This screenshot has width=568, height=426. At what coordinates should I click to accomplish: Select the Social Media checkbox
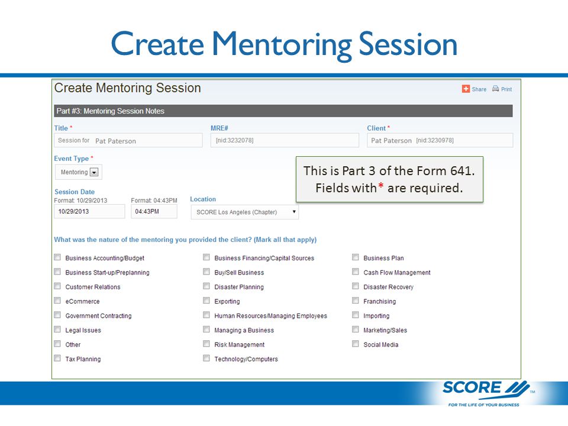[356, 344]
